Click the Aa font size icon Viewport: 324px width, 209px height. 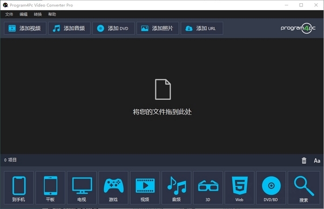click(x=317, y=160)
